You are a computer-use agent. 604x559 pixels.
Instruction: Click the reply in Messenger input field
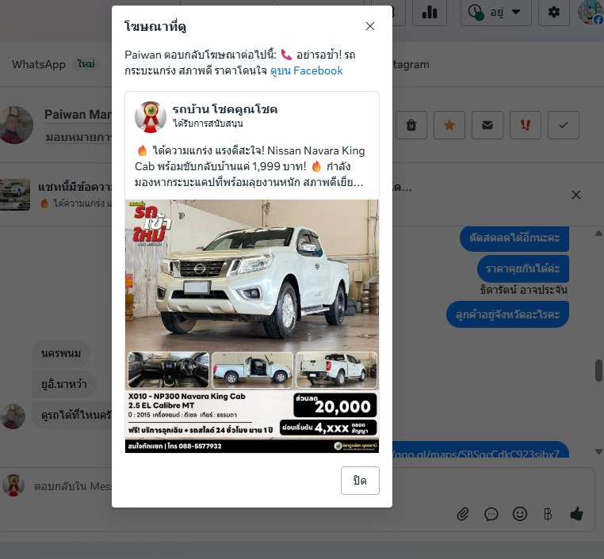pyautogui.click(x=72, y=486)
